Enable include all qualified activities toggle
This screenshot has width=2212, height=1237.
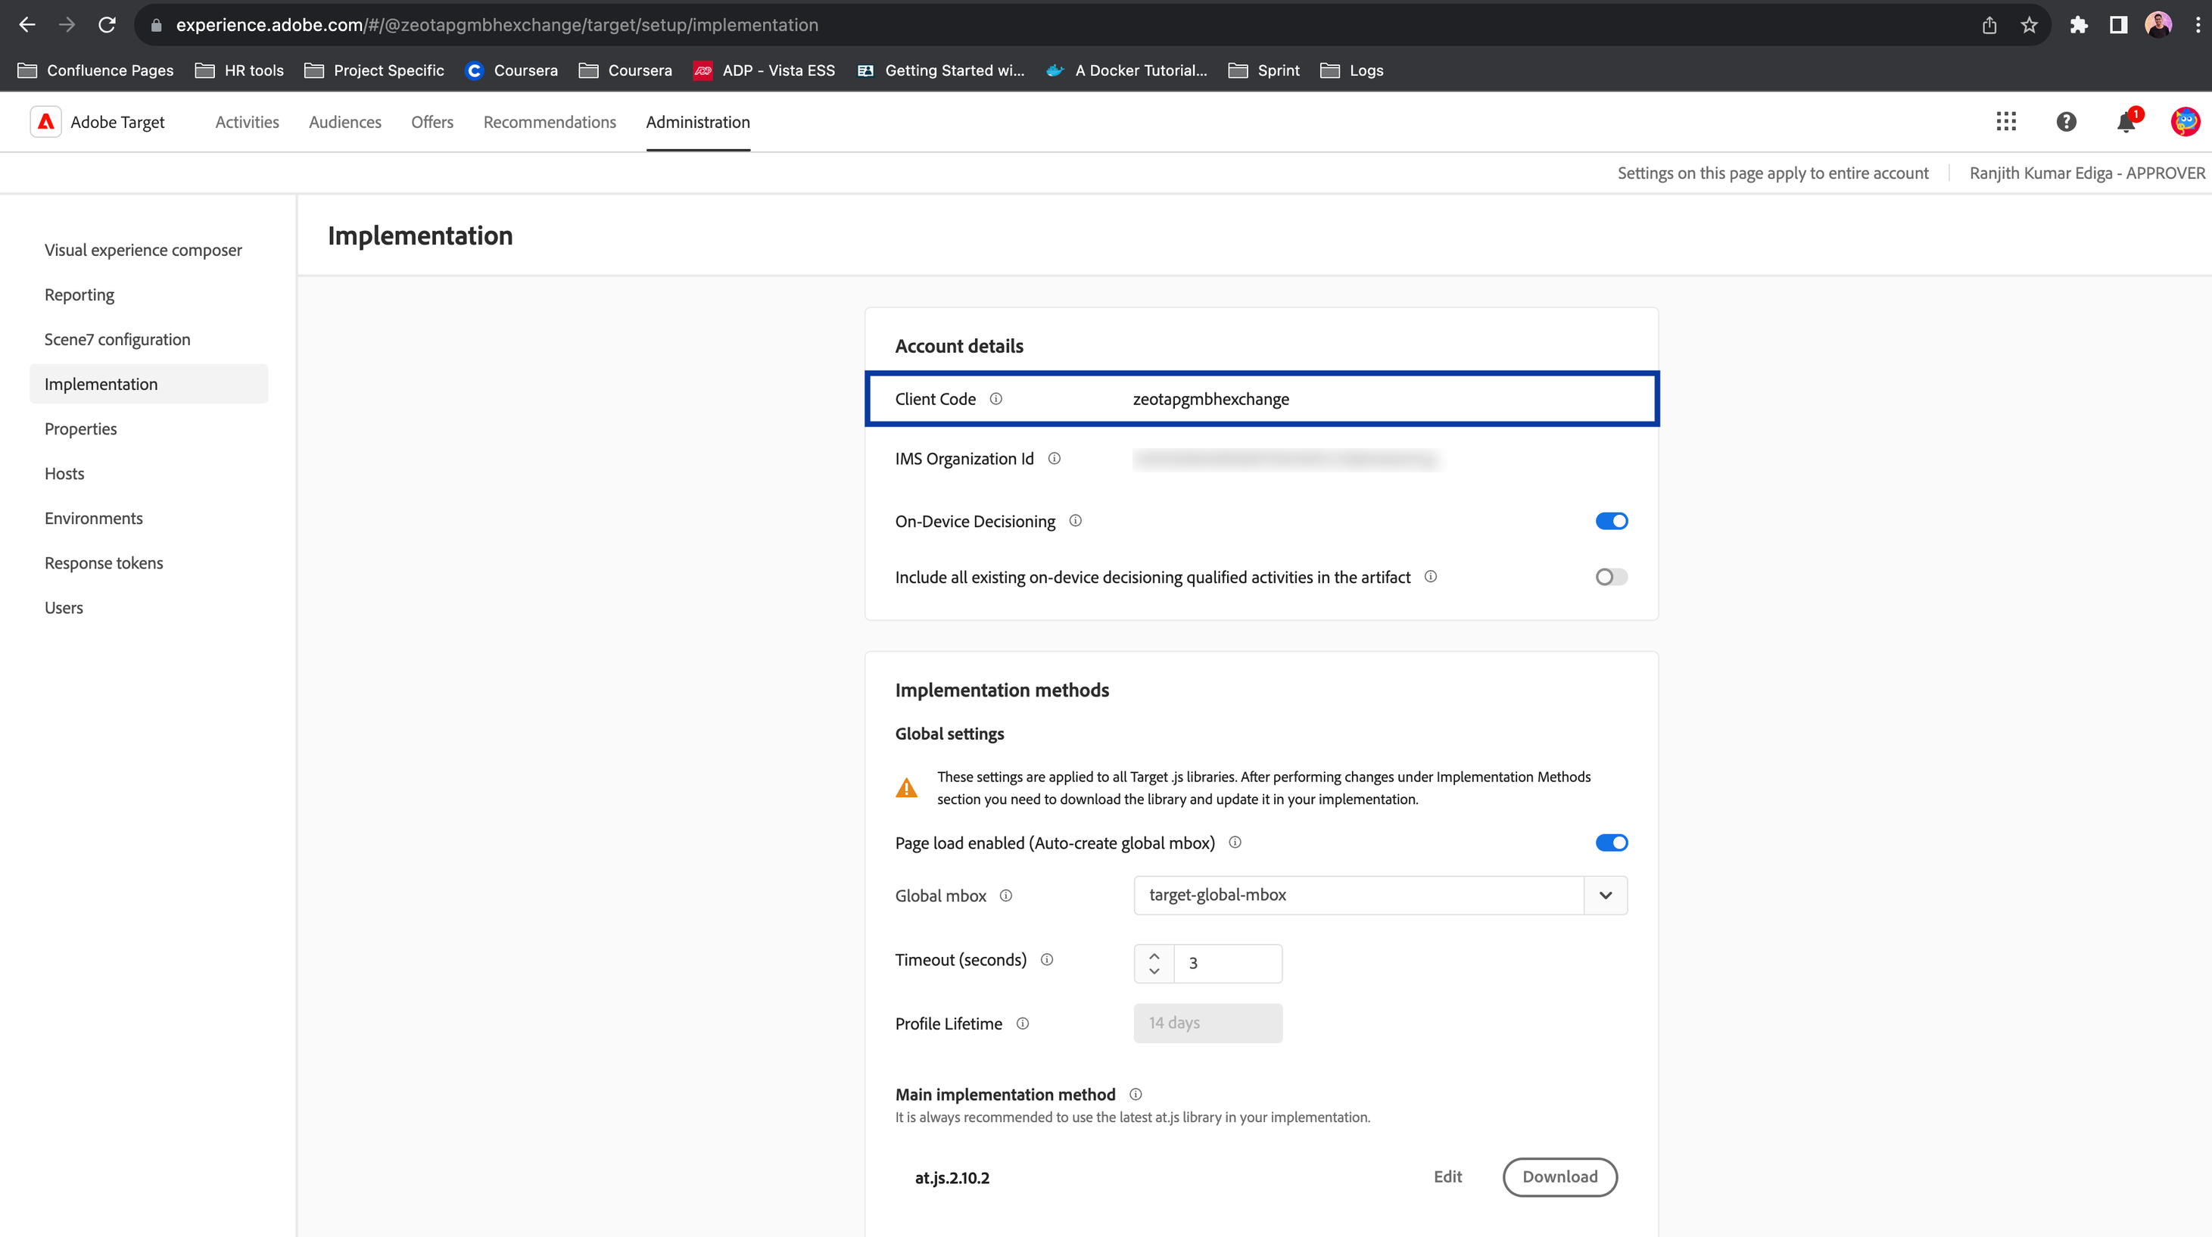[1611, 577]
